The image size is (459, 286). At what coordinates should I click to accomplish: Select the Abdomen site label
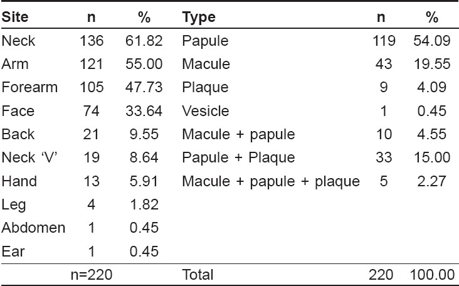(x=33, y=228)
